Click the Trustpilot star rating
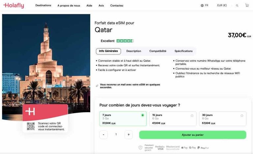The image size is (253, 154). (x=125, y=41)
